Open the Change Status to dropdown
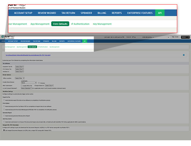The height and width of the screenshot is (146, 191). pyautogui.click(x=49, y=86)
